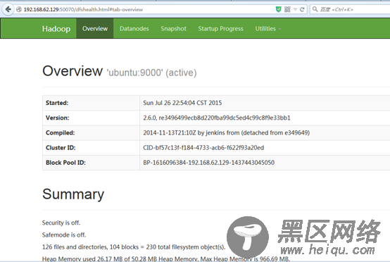This screenshot has width=390, height=262.
Task: Click the Overview heading
Action: pos(73,71)
